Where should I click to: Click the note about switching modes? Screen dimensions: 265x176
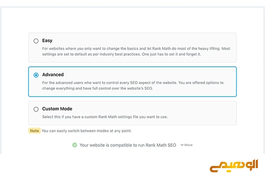(87, 131)
